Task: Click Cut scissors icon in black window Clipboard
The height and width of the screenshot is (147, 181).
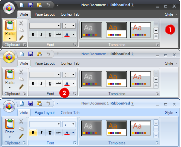Action: 21,23
